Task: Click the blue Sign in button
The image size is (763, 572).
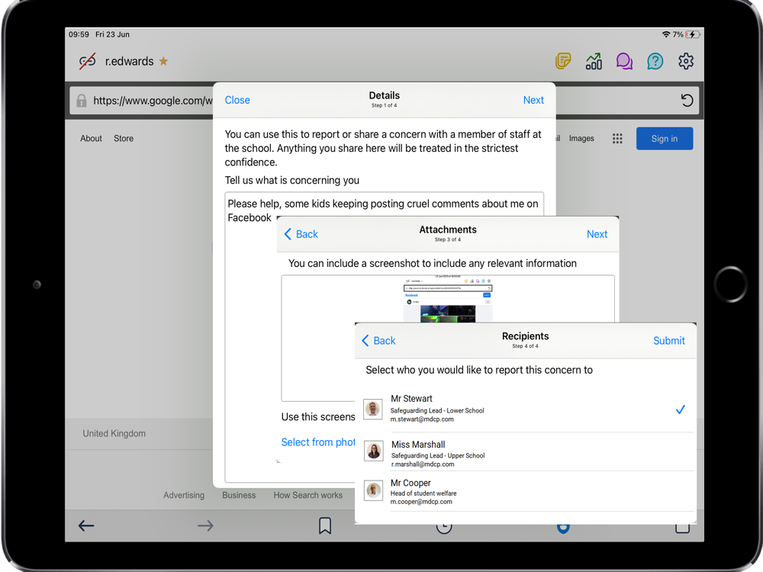Action: click(665, 139)
